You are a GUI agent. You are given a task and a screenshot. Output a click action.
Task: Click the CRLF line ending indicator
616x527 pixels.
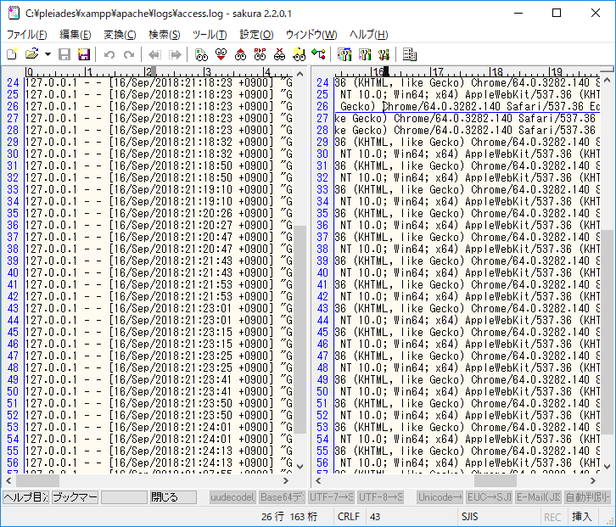pyautogui.click(x=349, y=516)
